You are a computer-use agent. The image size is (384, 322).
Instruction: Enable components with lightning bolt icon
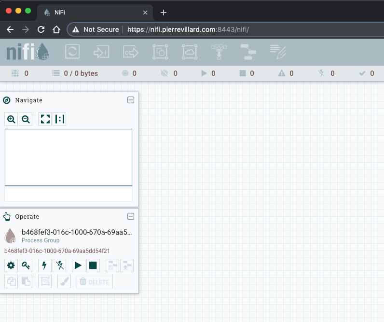pos(45,265)
